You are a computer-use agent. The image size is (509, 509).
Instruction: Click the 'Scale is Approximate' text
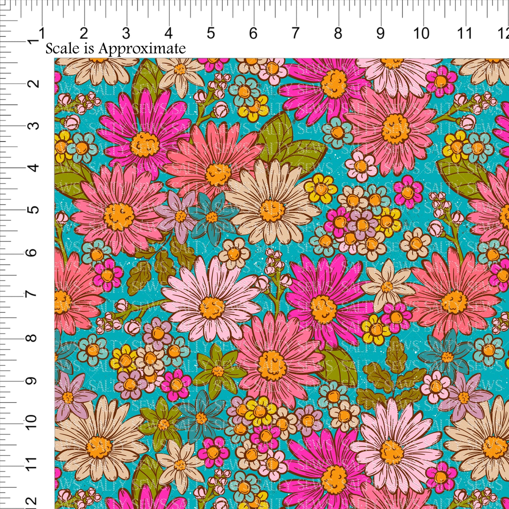pyautogui.click(x=116, y=49)
